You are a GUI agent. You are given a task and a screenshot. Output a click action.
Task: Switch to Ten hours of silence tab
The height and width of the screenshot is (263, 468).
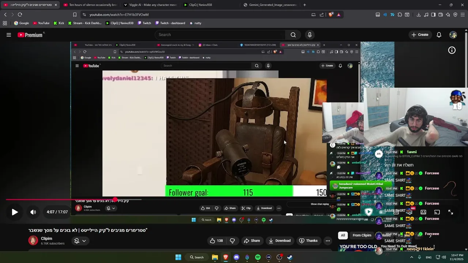[90, 5]
